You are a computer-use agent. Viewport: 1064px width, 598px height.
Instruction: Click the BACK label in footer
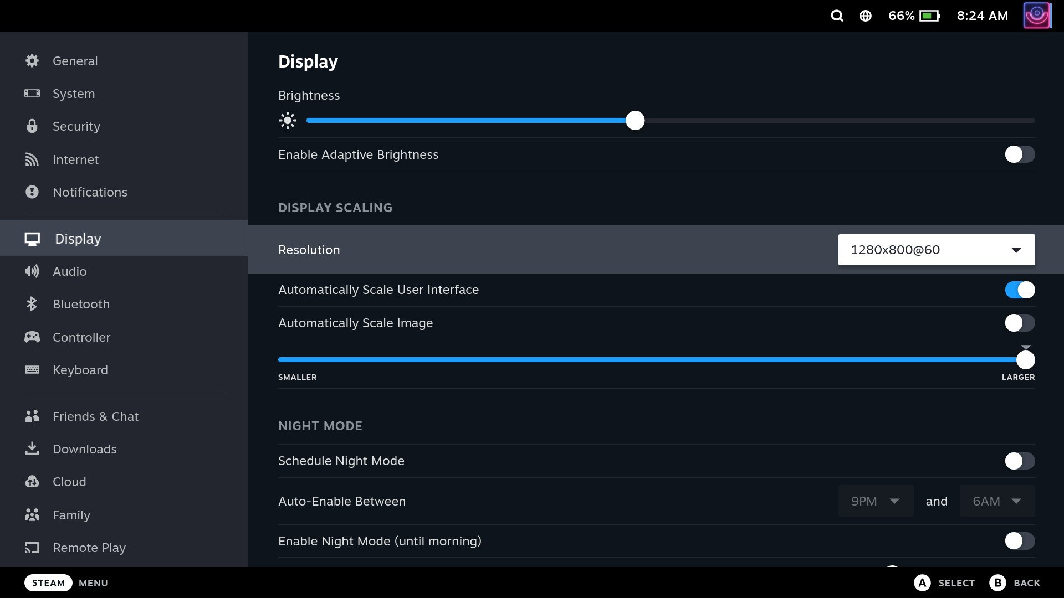(1027, 583)
